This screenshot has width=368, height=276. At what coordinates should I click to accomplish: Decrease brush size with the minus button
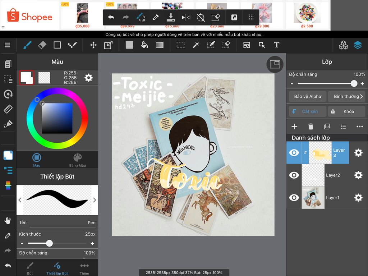point(22,243)
